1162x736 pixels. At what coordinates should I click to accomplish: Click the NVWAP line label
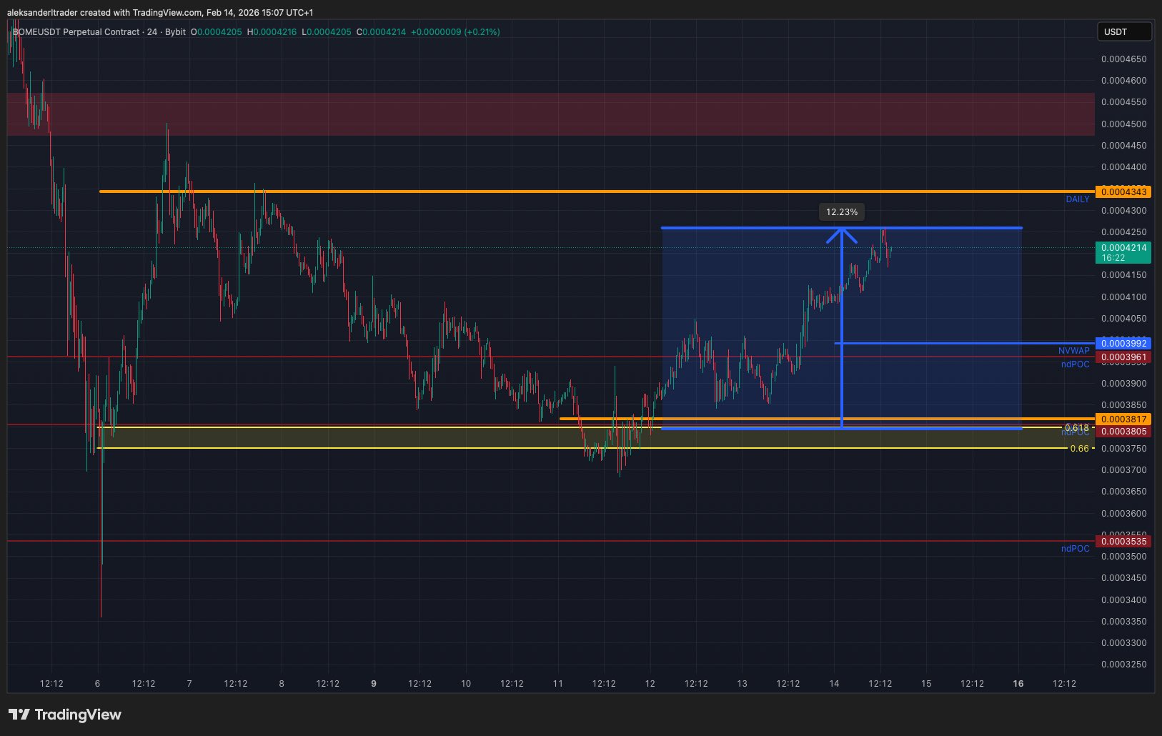(x=1073, y=351)
